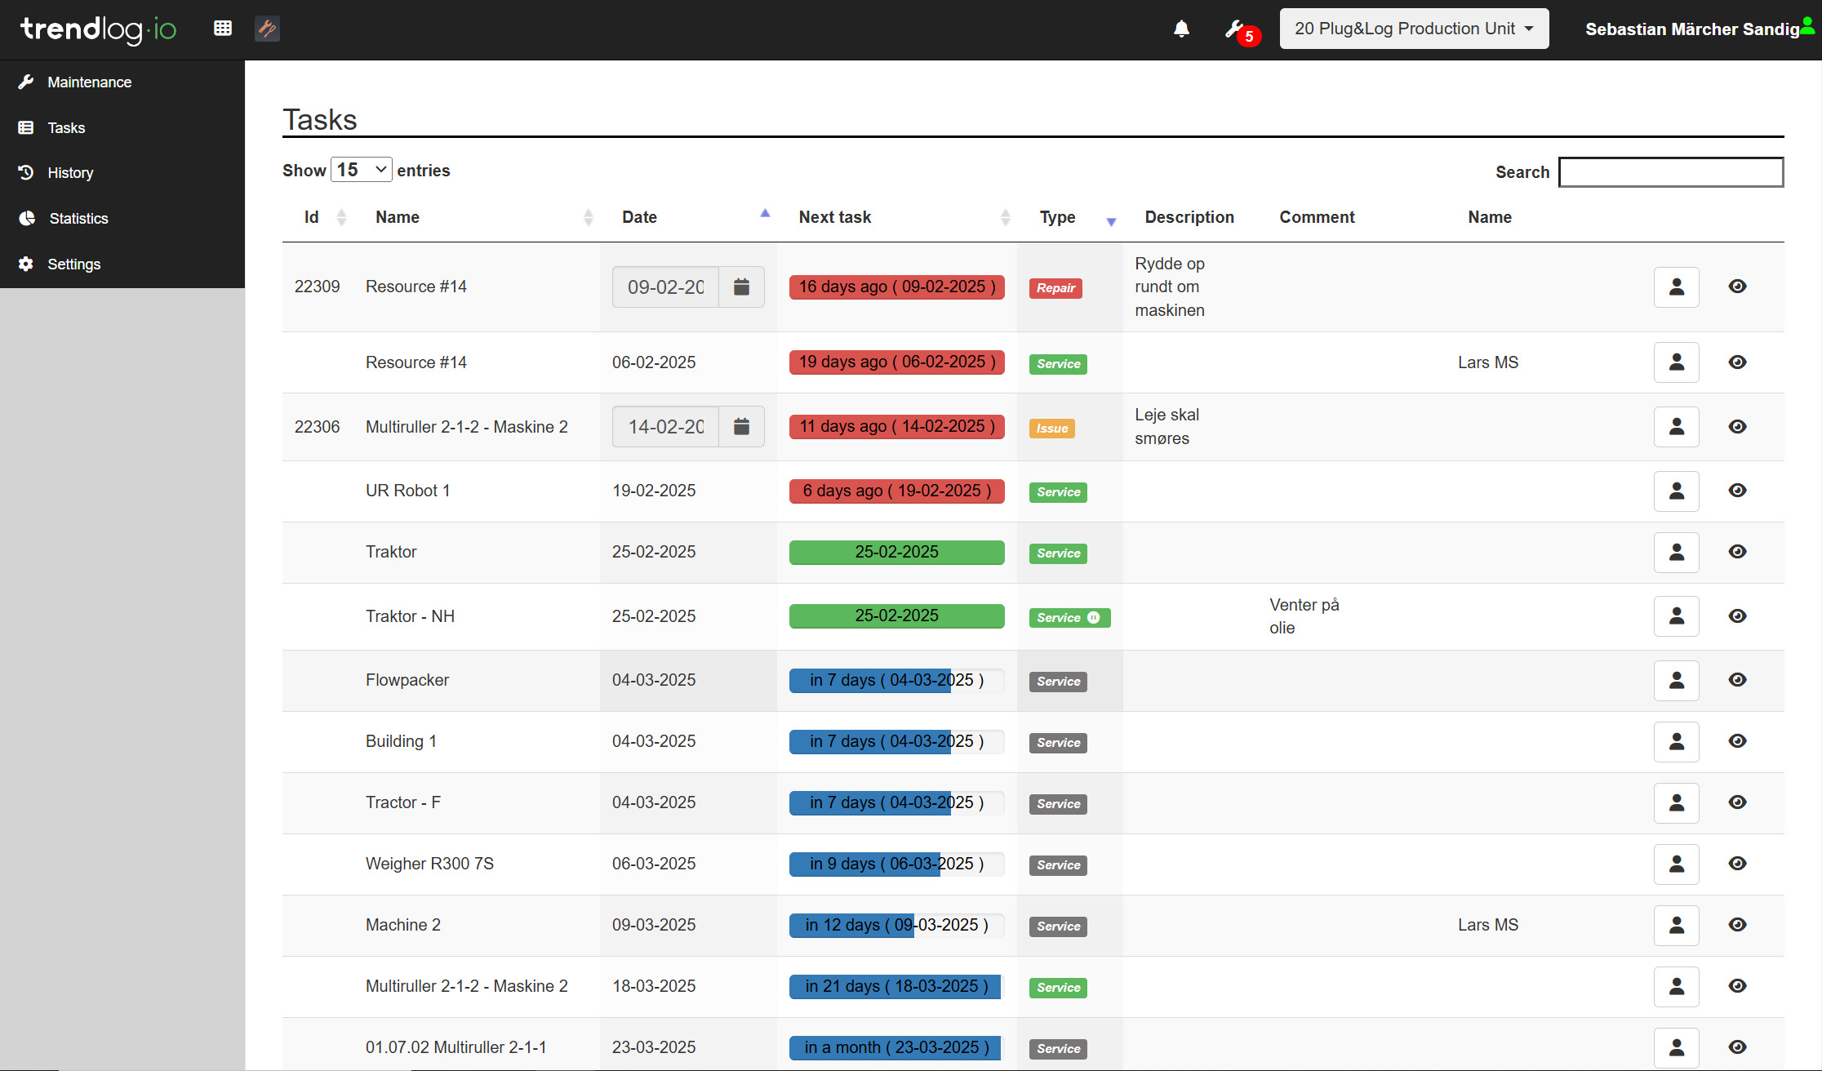Open Sebastian Märcher Sandig user menu
Image resolution: width=1822 pixels, height=1071 pixels.
[x=1692, y=29]
